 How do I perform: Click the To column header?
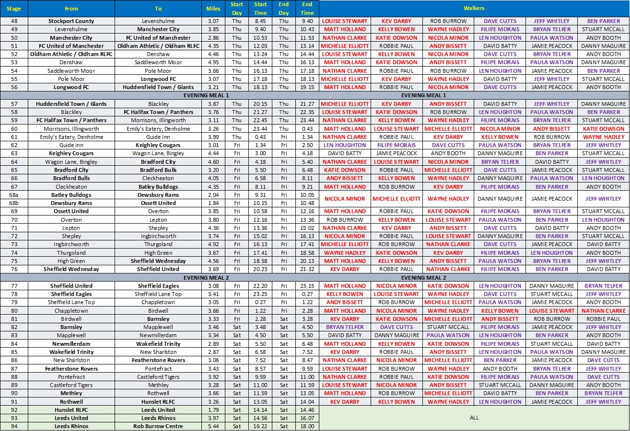pyautogui.click(x=158, y=9)
